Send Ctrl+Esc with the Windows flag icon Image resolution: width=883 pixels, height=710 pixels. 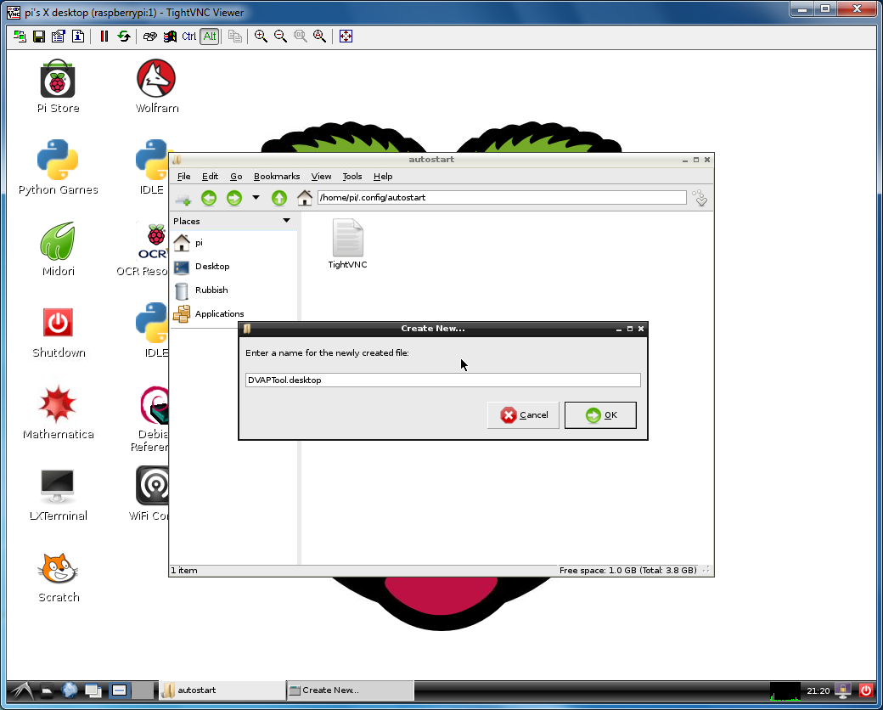point(170,37)
